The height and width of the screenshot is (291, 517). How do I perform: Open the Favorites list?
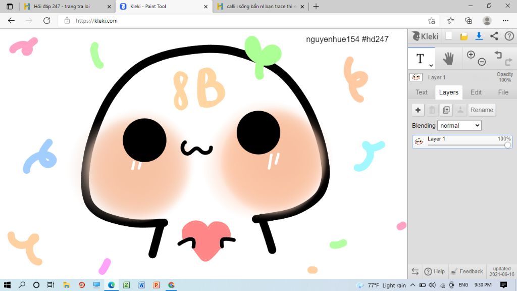click(451, 21)
